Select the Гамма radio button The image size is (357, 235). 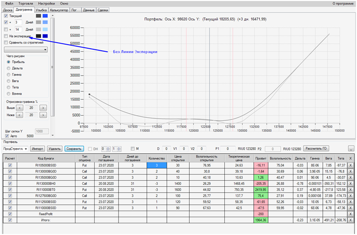click(x=9, y=75)
